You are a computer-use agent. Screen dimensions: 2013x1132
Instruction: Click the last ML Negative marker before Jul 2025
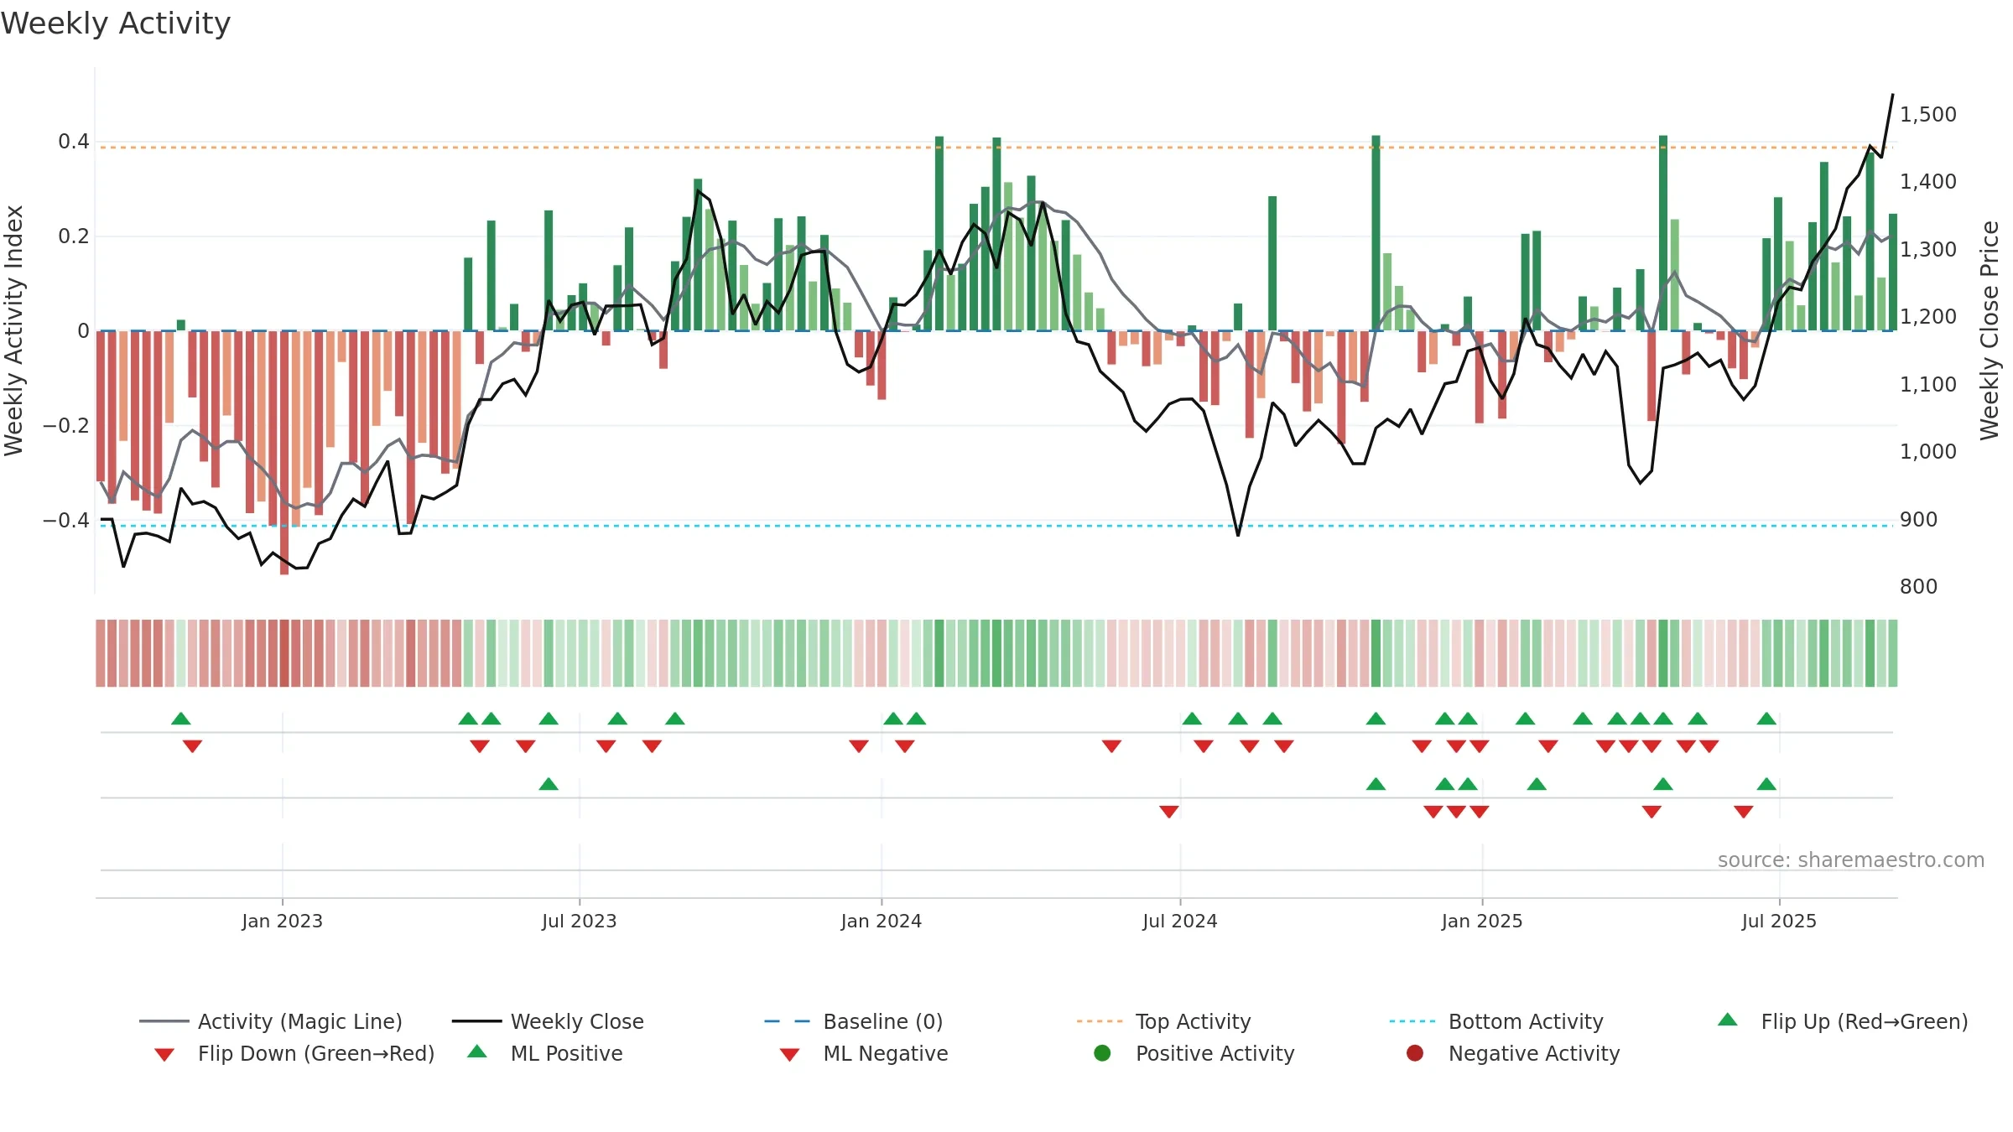click(1744, 812)
